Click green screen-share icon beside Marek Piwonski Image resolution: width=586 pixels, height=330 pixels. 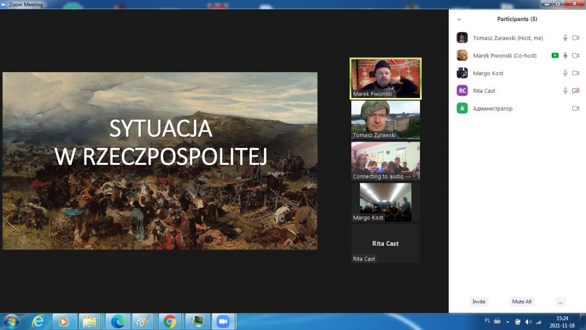[555, 56]
